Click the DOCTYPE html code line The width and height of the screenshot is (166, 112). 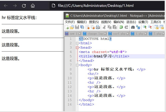(x=95, y=39)
